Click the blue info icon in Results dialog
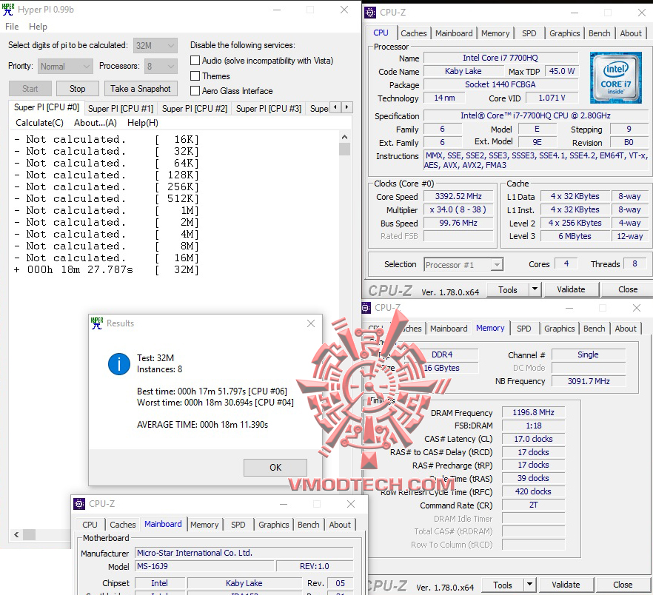653x595 pixels. pos(119,364)
